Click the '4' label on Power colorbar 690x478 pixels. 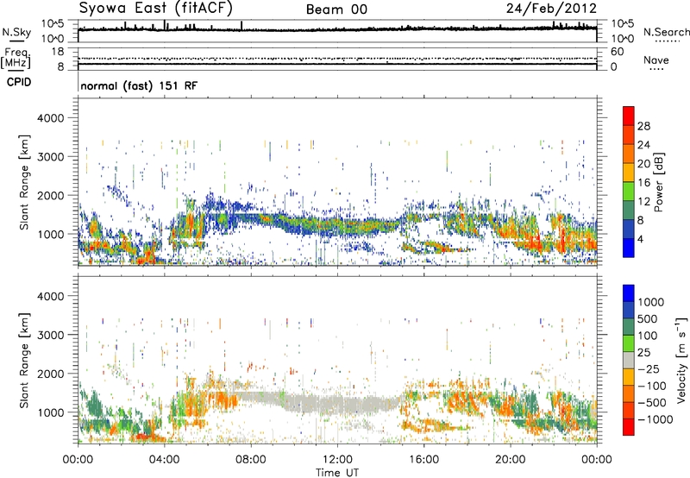[x=640, y=239]
